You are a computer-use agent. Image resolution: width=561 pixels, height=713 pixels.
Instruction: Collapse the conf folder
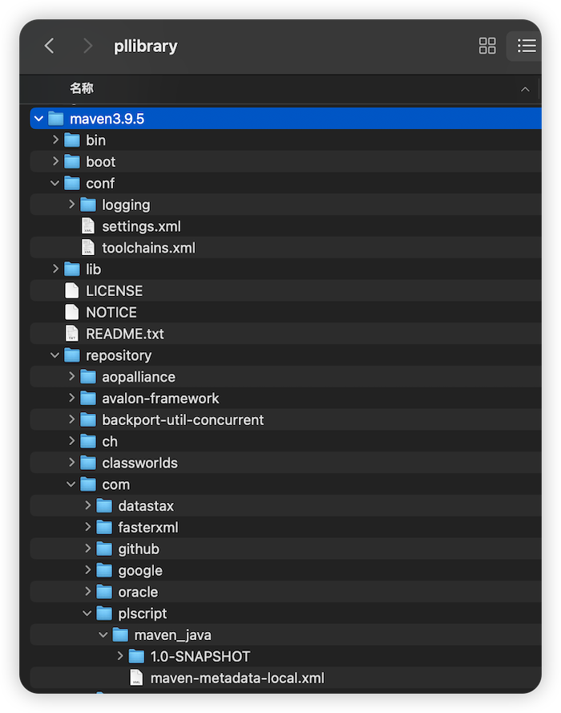[55, 183]
